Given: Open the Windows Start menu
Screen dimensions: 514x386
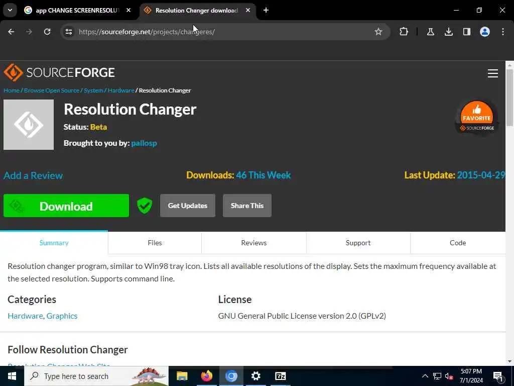Looking at the screenshot, I should pos(12,376).
